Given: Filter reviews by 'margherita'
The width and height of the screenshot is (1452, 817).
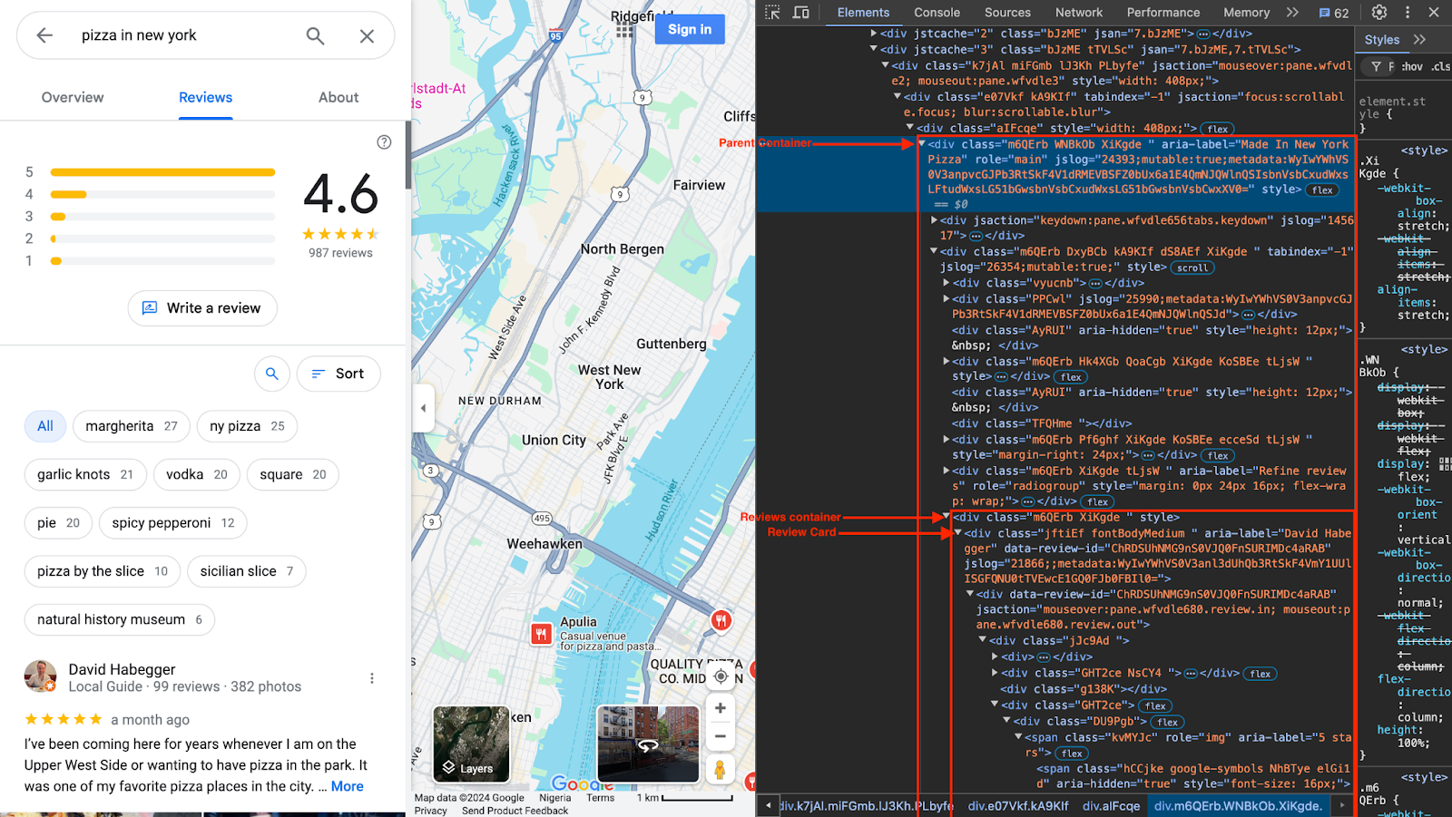Looking at the screenshot, I should (132, 426).
